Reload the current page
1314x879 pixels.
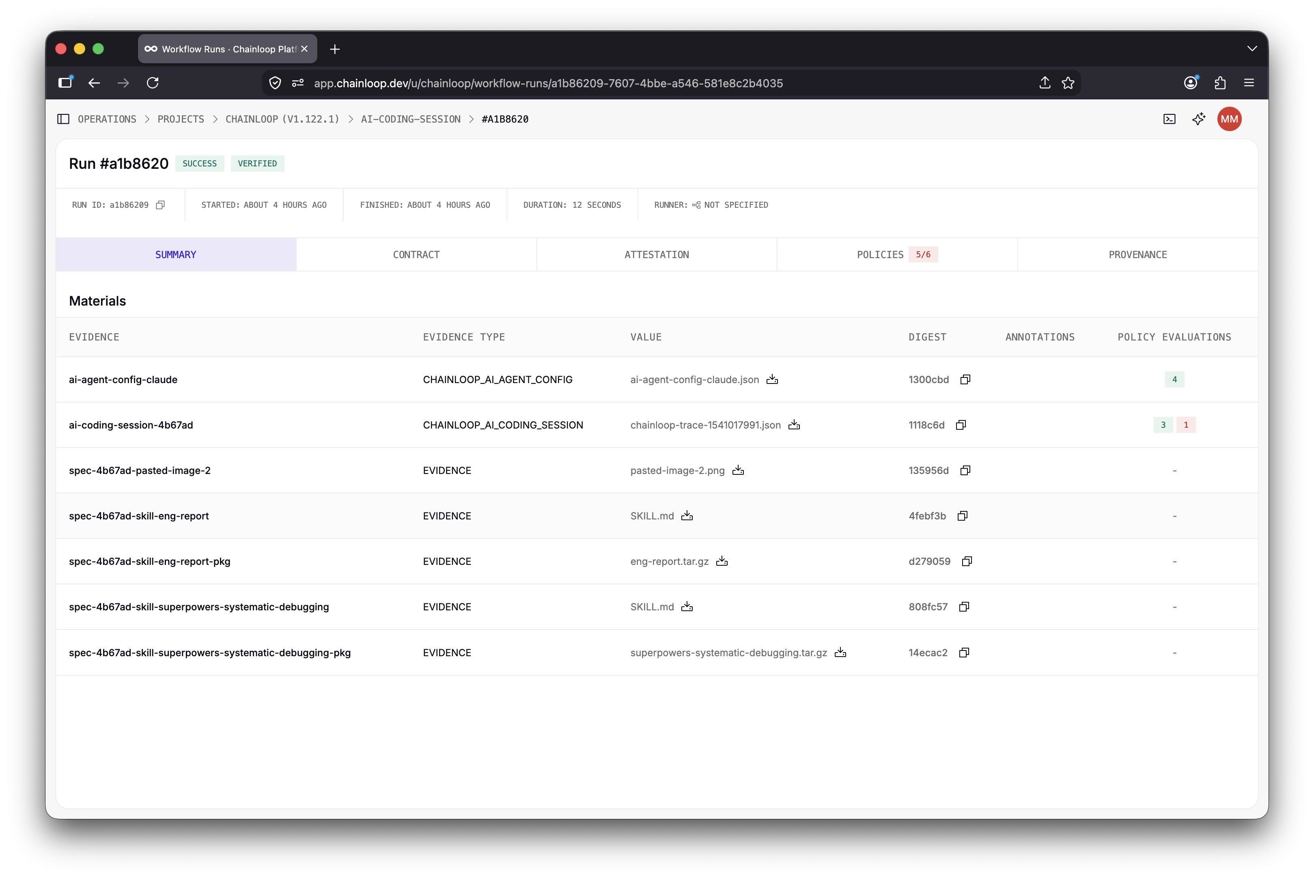tap(153, 83)
